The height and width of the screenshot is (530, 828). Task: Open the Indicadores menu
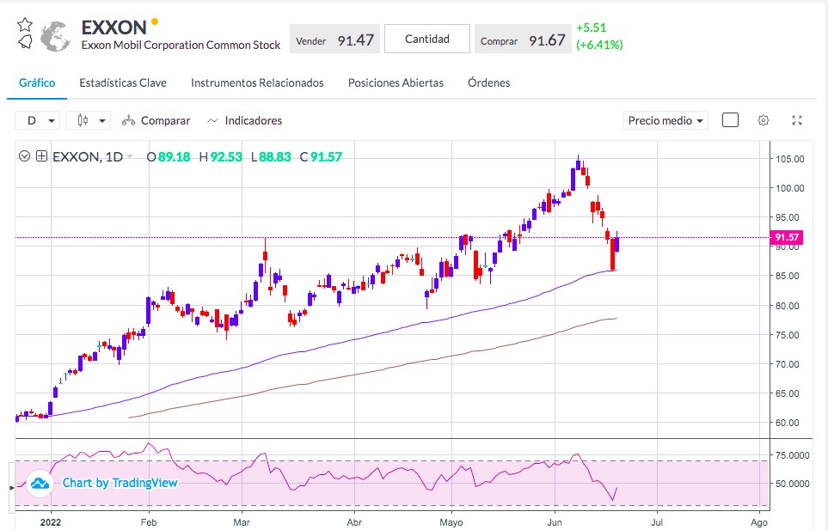[244, 121]
